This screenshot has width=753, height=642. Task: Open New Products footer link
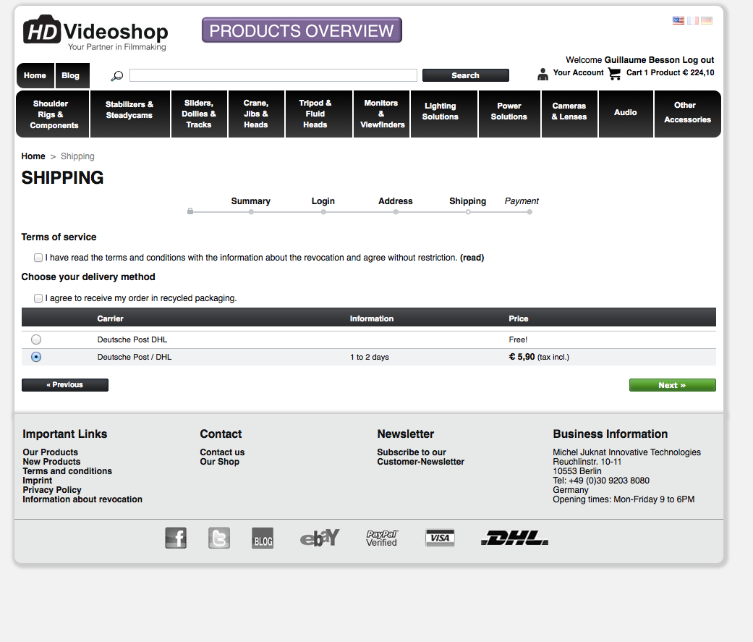51,461
